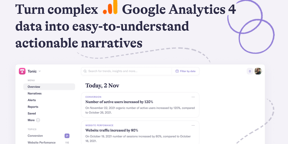Open Narratives in the sidebar menu
This screenshot has height=144, width=288.
(x=35, y=93)
